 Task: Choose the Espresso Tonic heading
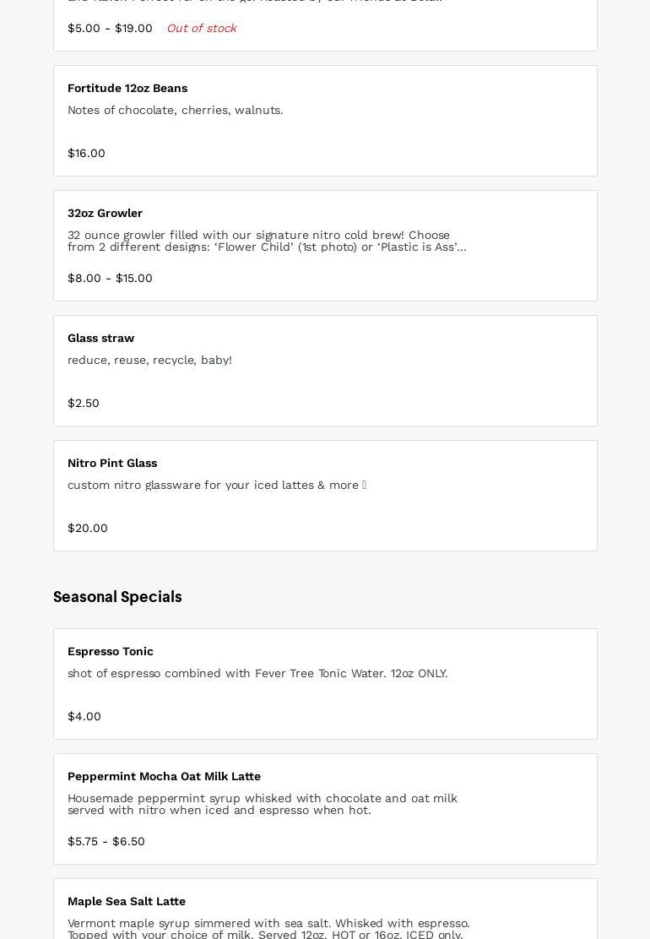pos(111,651)
